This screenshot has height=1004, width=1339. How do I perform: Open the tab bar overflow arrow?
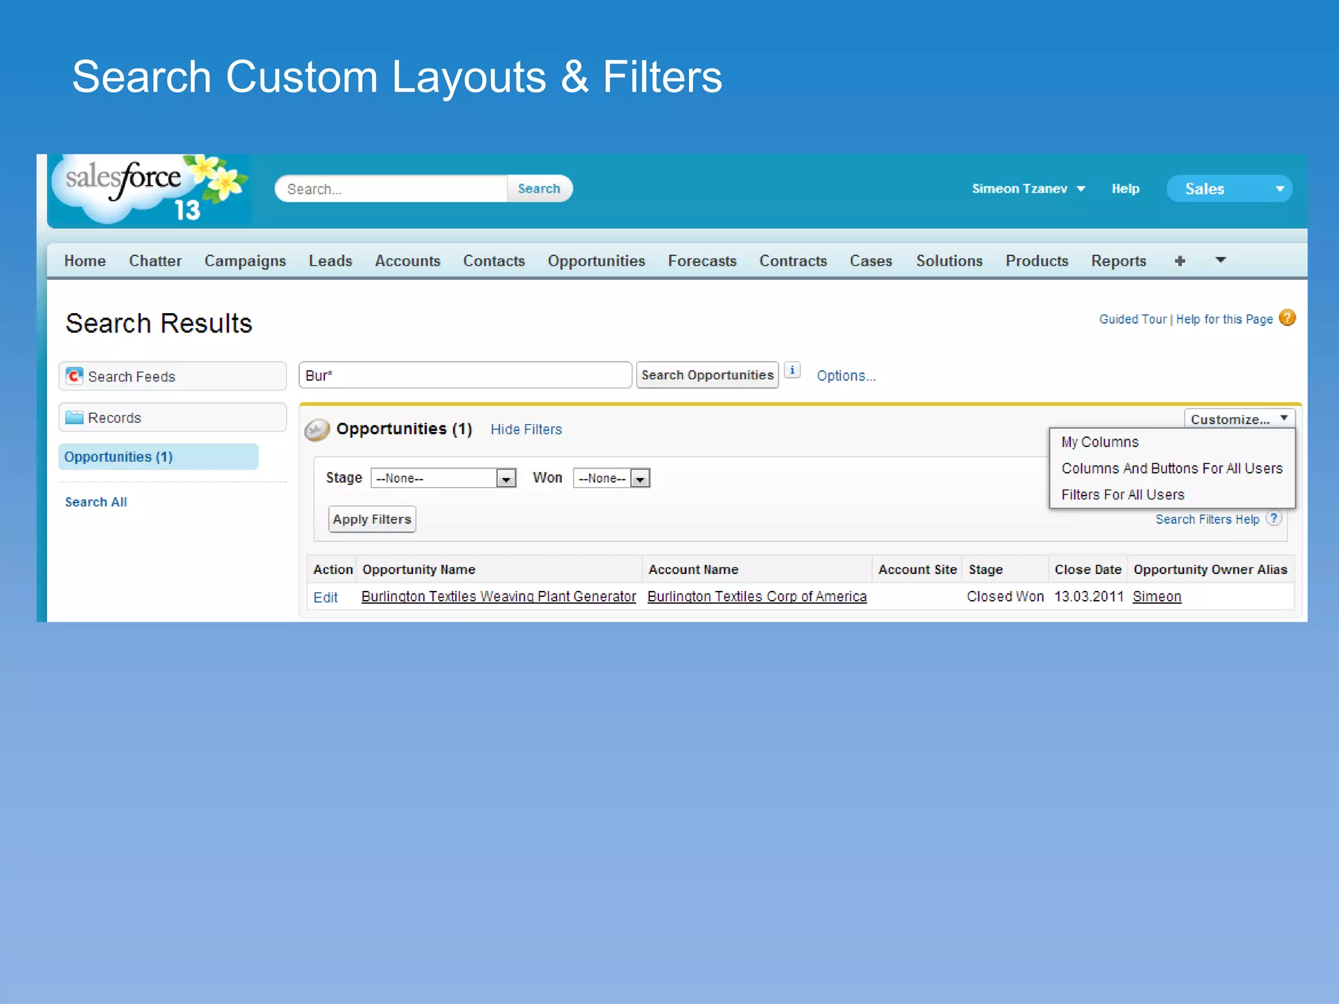[x=1220, y=260]
